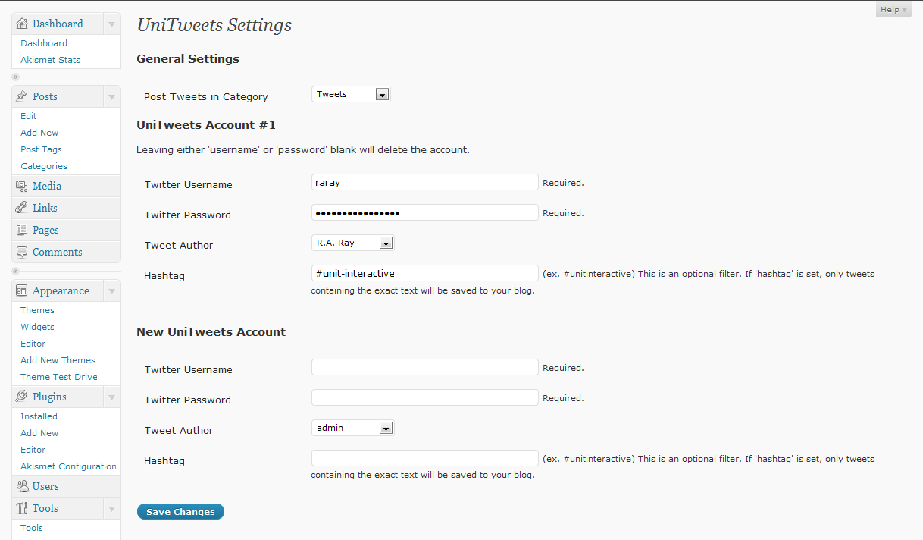Click the Tools wrench icon
Screen dimensions: 923x540
(22, 508)
